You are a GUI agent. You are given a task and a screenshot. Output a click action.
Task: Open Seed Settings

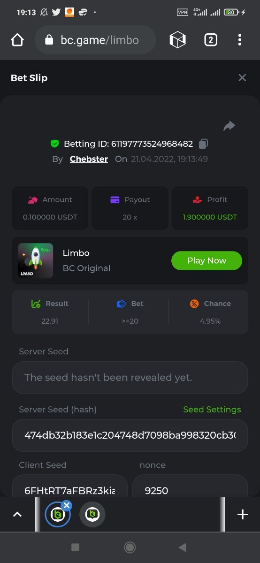click(x=212, y=410)
